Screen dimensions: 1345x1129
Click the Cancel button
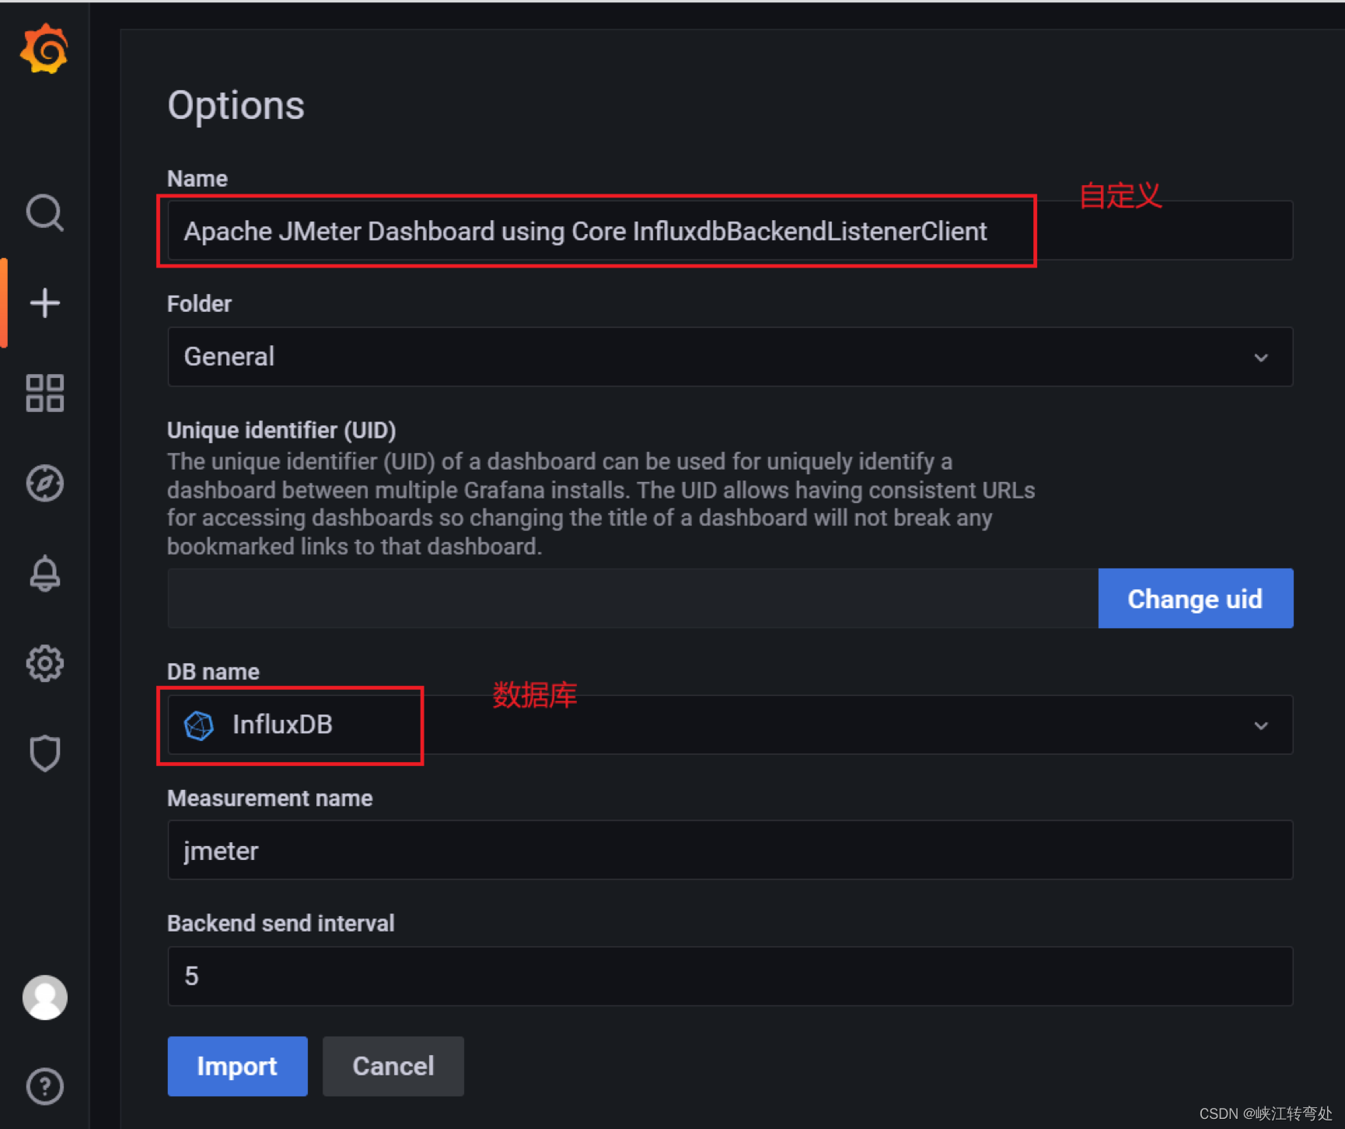point(393,1066)
